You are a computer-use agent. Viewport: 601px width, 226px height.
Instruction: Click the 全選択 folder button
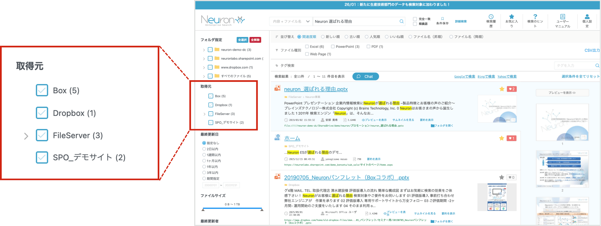click(242, 40)
